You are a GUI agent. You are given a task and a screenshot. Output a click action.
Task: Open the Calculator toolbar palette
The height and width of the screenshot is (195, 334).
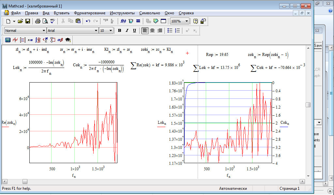(8, 40)
